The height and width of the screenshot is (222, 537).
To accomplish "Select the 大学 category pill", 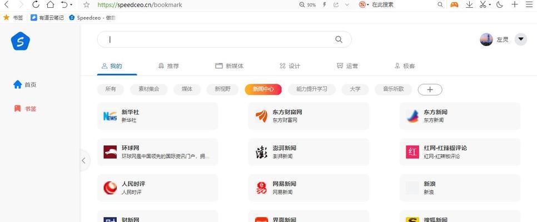I will pos(355,89).
